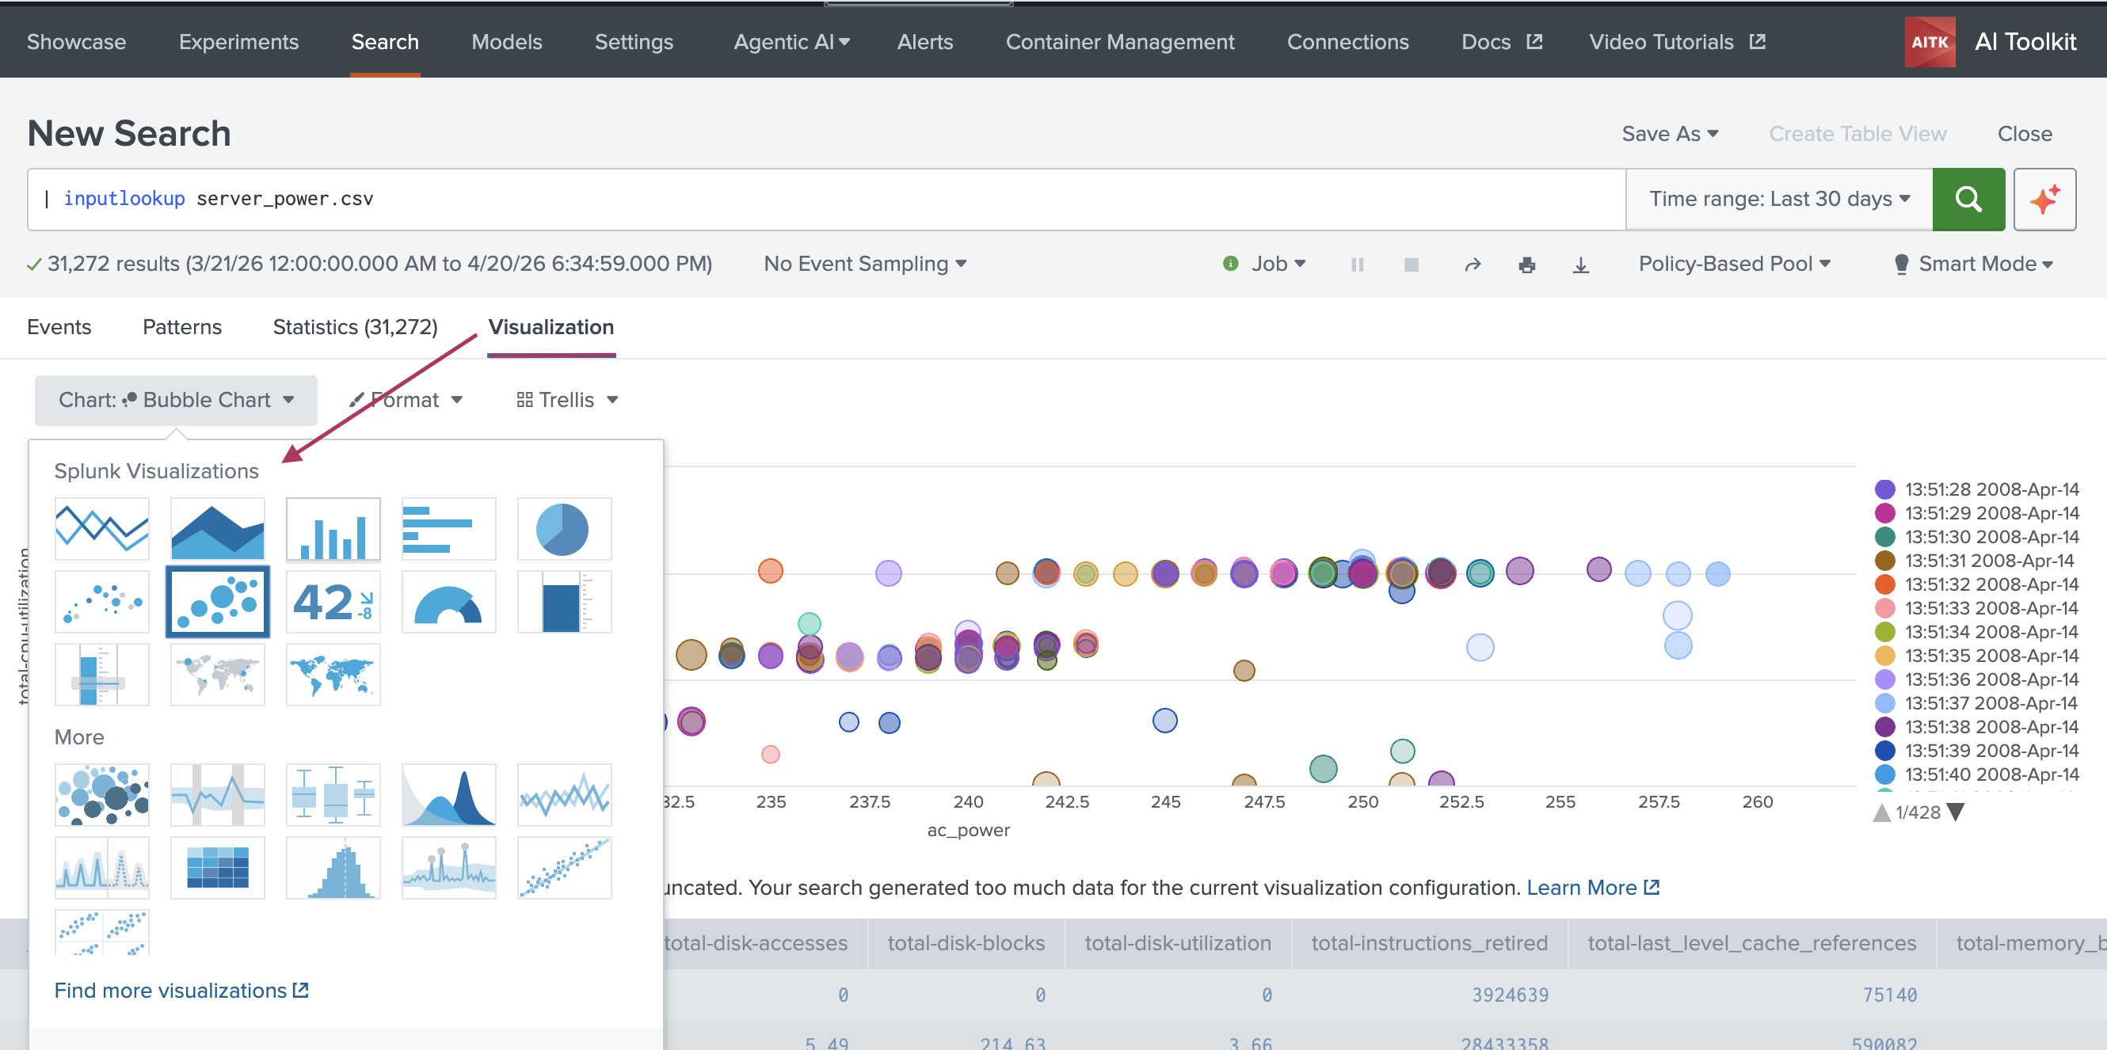The height and width of the screenshot is (1050, 2107).
Task: Choose the heatmap grid visualization under More
Action: tap(218, 868)
